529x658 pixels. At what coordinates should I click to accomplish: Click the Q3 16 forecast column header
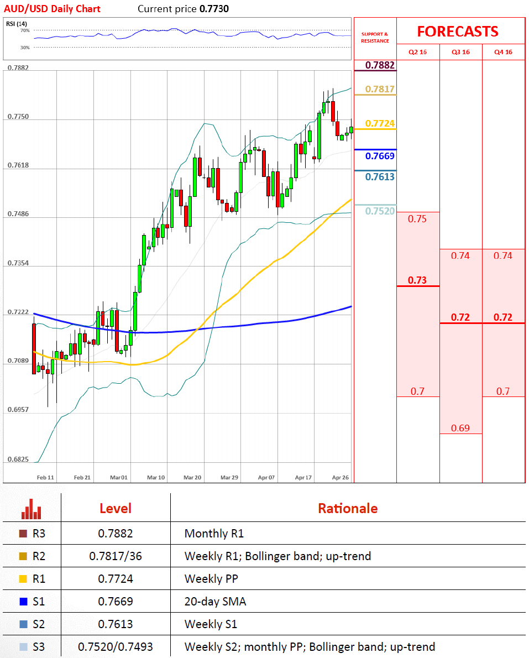(460, 52)
